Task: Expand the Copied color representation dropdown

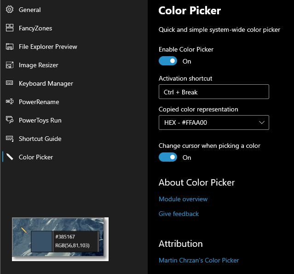Action: [214, 122]
